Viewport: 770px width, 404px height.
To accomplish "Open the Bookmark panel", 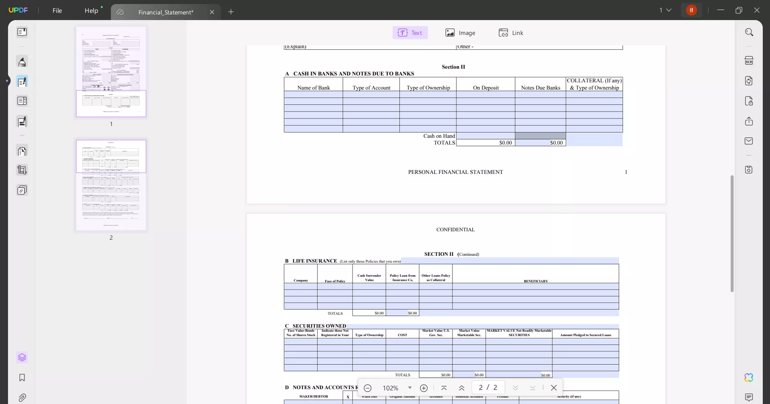I will coord(22,377).
